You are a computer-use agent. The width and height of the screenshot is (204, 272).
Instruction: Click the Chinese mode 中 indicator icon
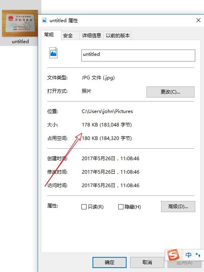[x=188, y=255]
